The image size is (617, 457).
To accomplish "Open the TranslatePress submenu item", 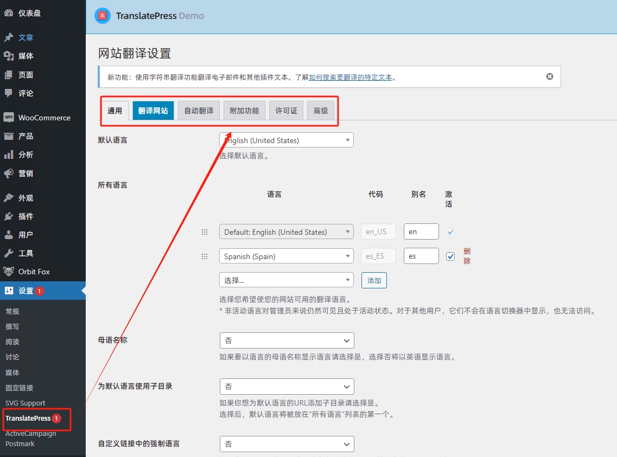I will pyautogui.click(x=28, y=418).
